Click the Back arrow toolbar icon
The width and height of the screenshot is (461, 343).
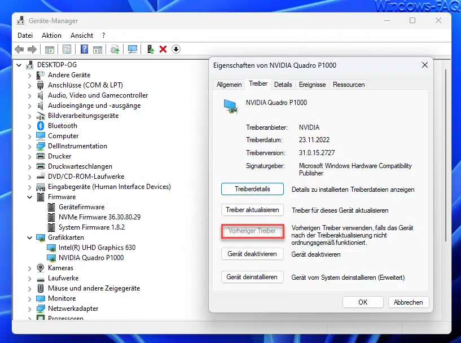(19, 49)
